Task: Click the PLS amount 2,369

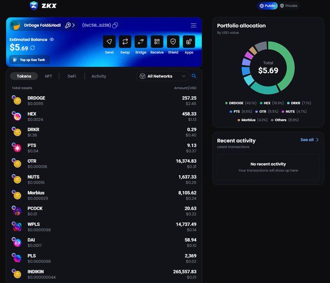Action: [190, 256]
